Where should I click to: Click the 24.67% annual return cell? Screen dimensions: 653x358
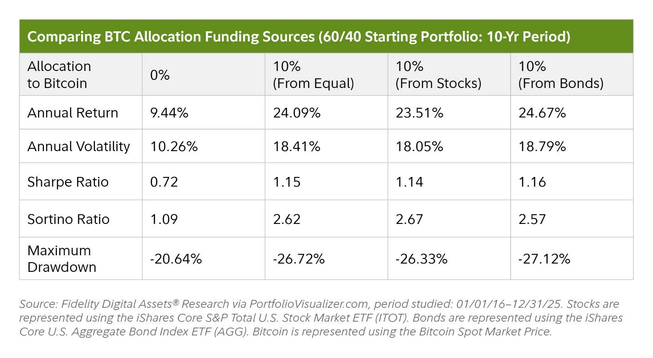click(572, 112)
